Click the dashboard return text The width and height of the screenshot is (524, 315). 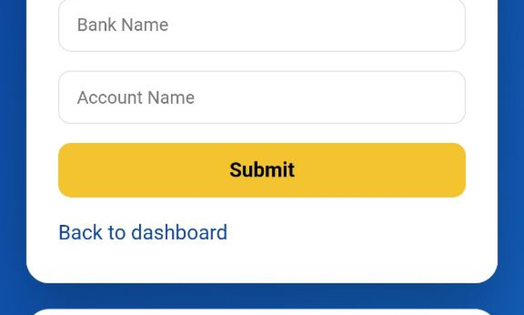point(143,232)
